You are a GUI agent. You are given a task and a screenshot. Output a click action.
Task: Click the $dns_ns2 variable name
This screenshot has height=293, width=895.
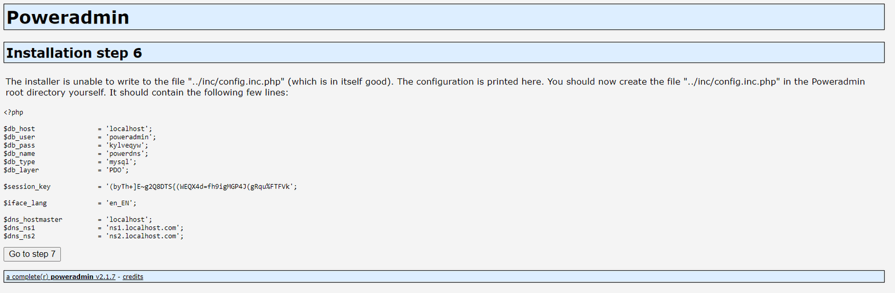click(19, 236)
